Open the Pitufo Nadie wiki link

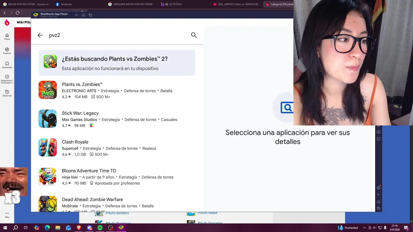(x=207, y=213)
